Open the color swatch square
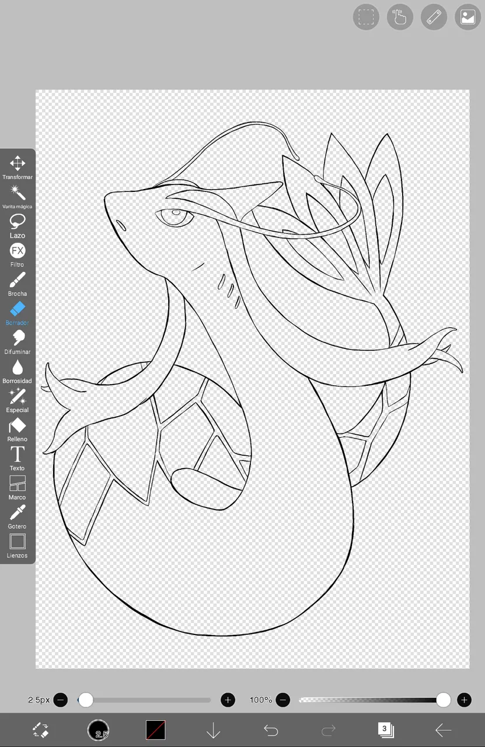 tap(155, 730)
